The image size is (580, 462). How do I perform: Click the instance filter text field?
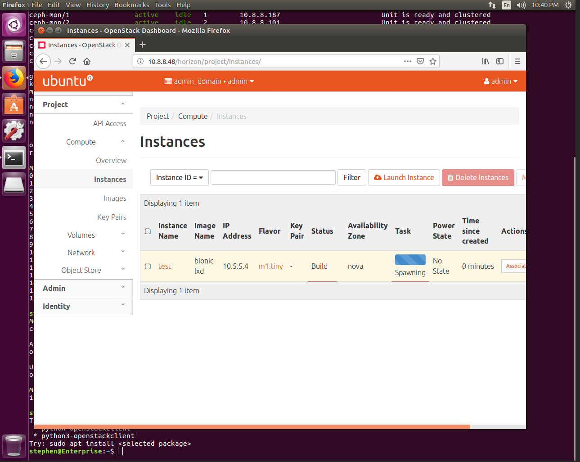tap(273, 177)
